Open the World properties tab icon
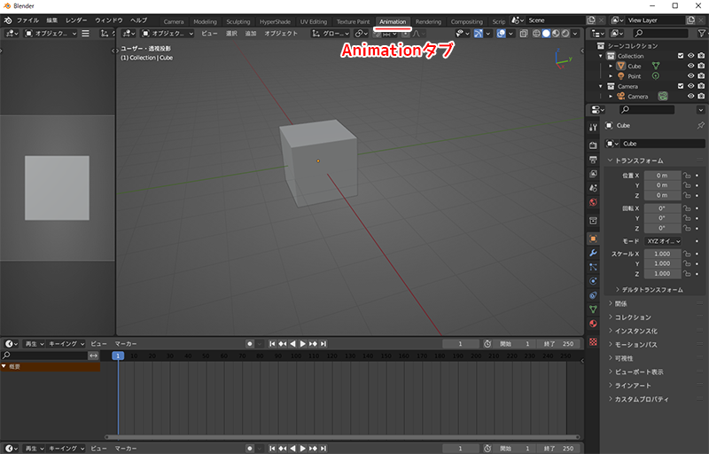Viewport: 709px width, 454px height. coord(593,202)
